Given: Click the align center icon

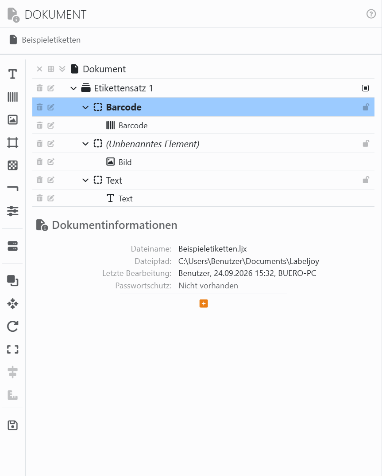Looking at the screenshot, I should (x=12, y=372).
